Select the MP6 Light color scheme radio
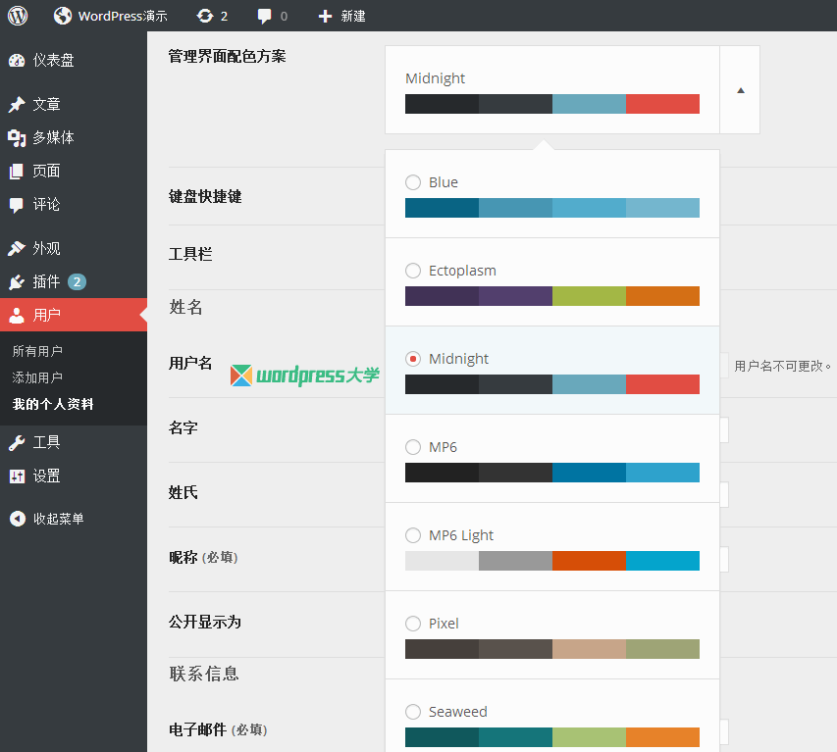Viewport: 837px width, 752px height. tap(413, 535)
